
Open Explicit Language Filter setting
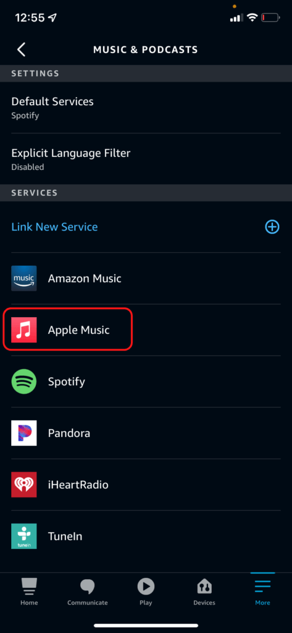[x=146, y=159]
